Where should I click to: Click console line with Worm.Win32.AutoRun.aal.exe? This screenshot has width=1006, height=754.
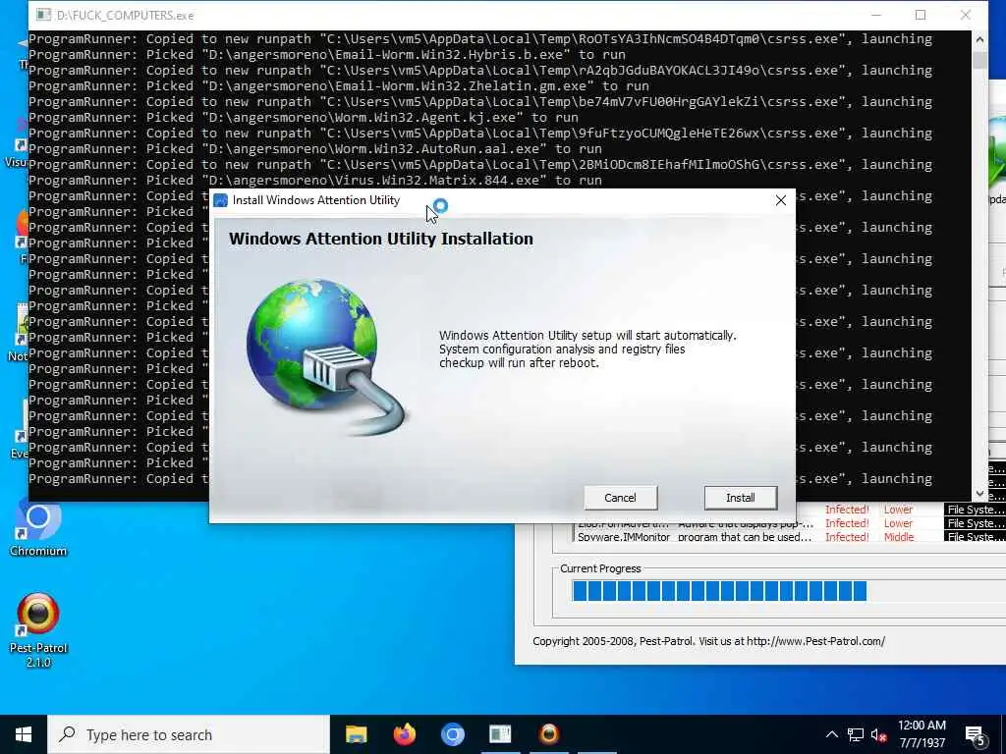point(315,149)
